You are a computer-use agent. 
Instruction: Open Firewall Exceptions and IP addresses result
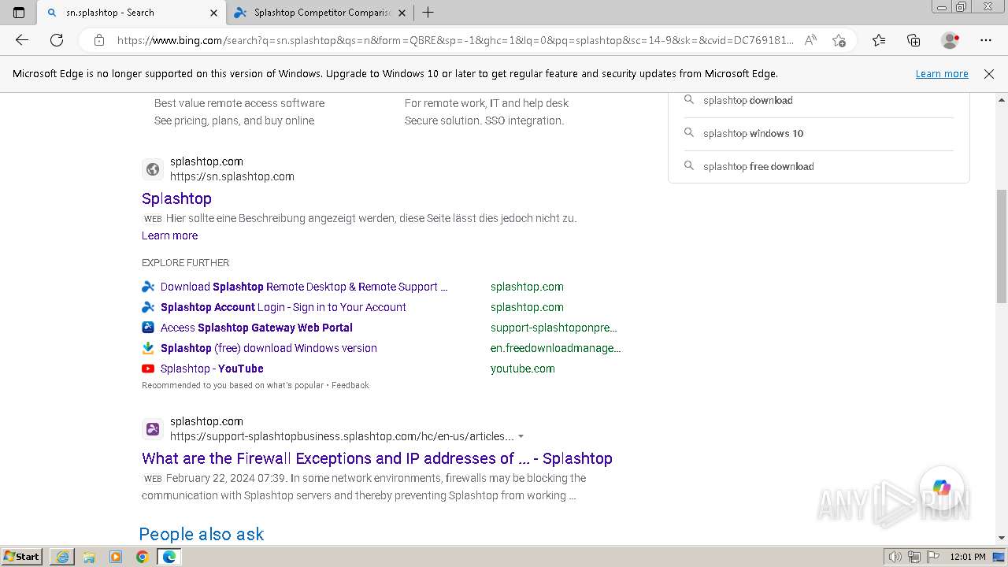(377, 458)
